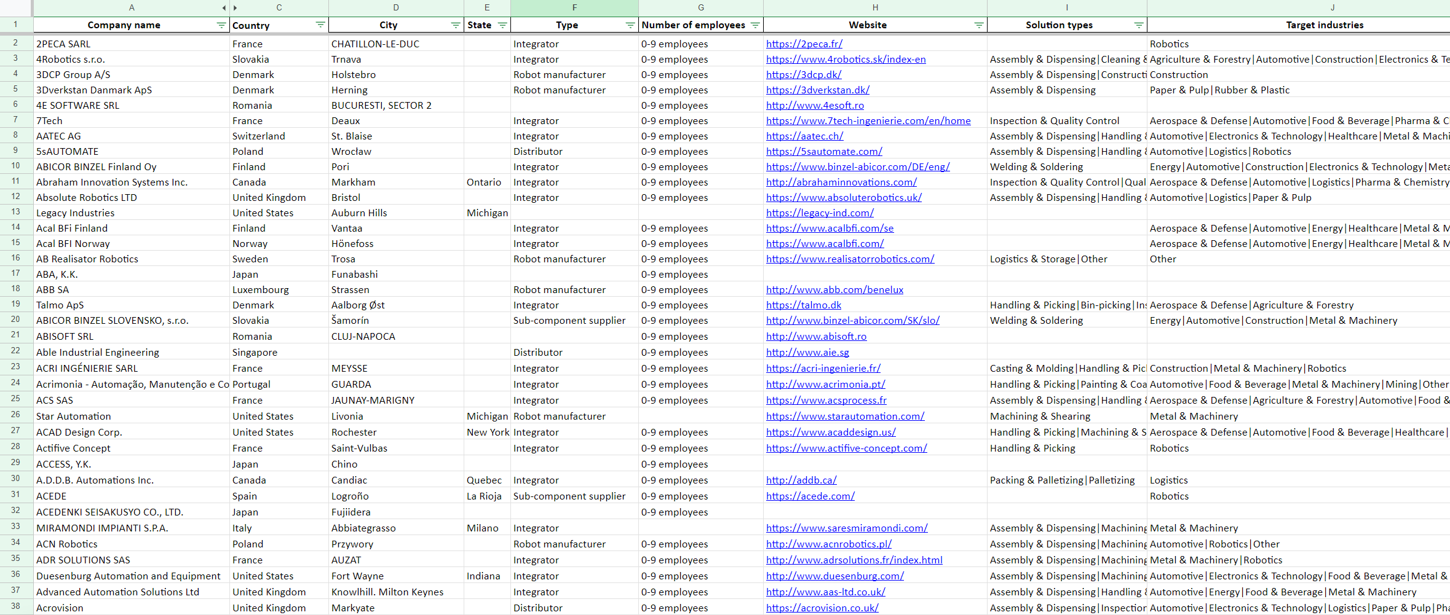Open the State column filter icon
The image size is (1450, 615).
(x=502, y=25)
